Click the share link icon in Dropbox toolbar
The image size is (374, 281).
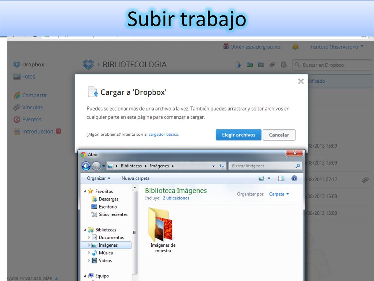pos(272,64)
